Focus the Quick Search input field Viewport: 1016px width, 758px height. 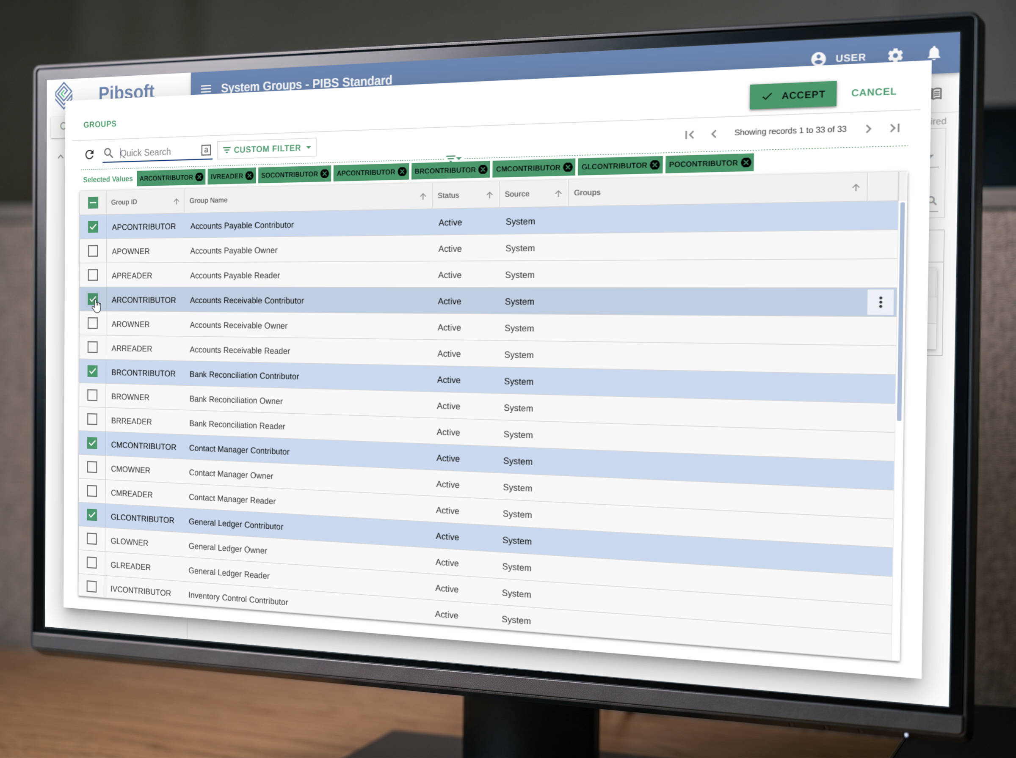pos(158,152)
